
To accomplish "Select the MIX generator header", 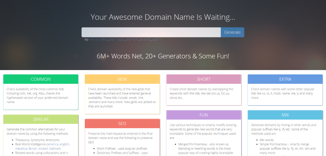I will pyautogui.click(x=285, y=115).
